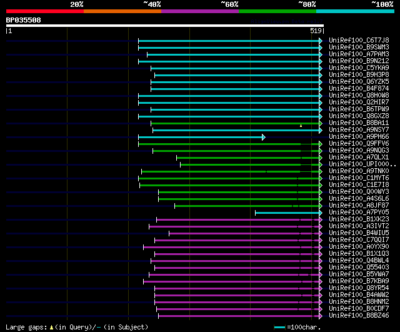Viewport: 400px width, 332px height.
Task: Click the red 20% identity color swatch
Action: coord(45,11)
